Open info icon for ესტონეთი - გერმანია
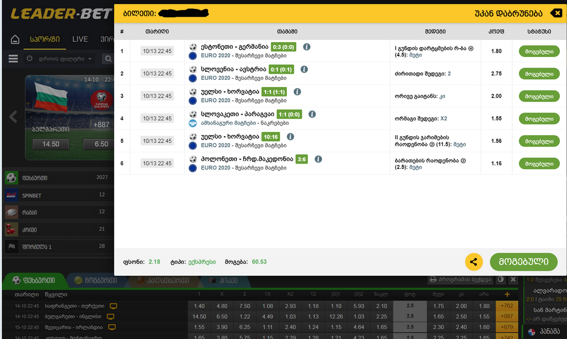 pyautogui.click(x=307, y=47)
